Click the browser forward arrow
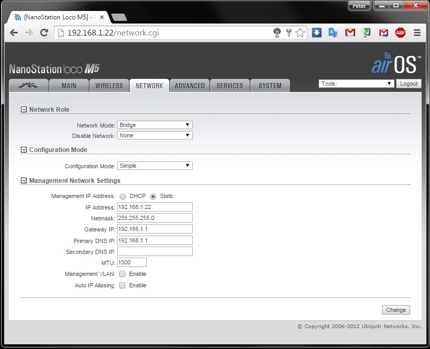This screenshot has width=430, height=349. click(29, 33)
